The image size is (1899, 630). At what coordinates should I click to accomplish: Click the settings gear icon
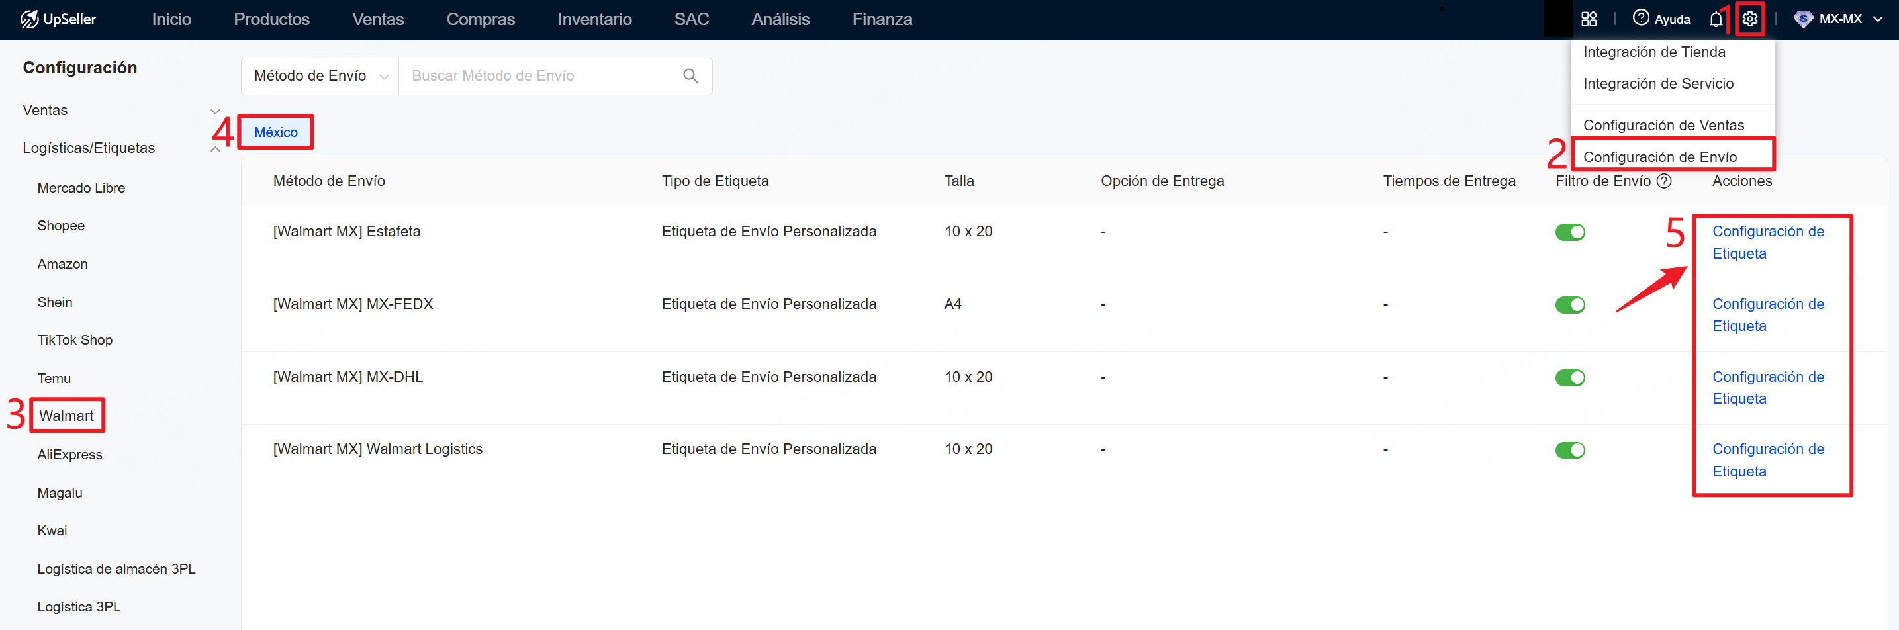point(1751,19)
